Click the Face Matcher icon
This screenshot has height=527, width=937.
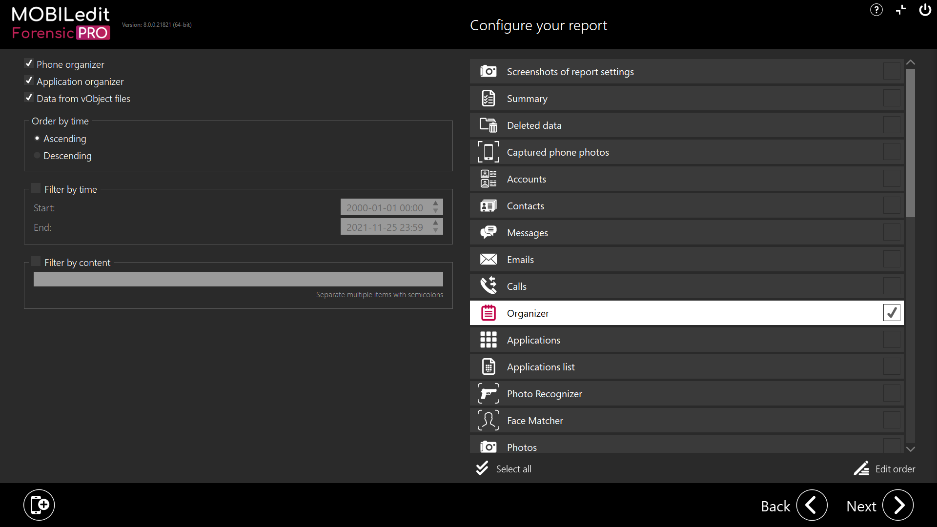pyautogui.click(x=488, y=421)
